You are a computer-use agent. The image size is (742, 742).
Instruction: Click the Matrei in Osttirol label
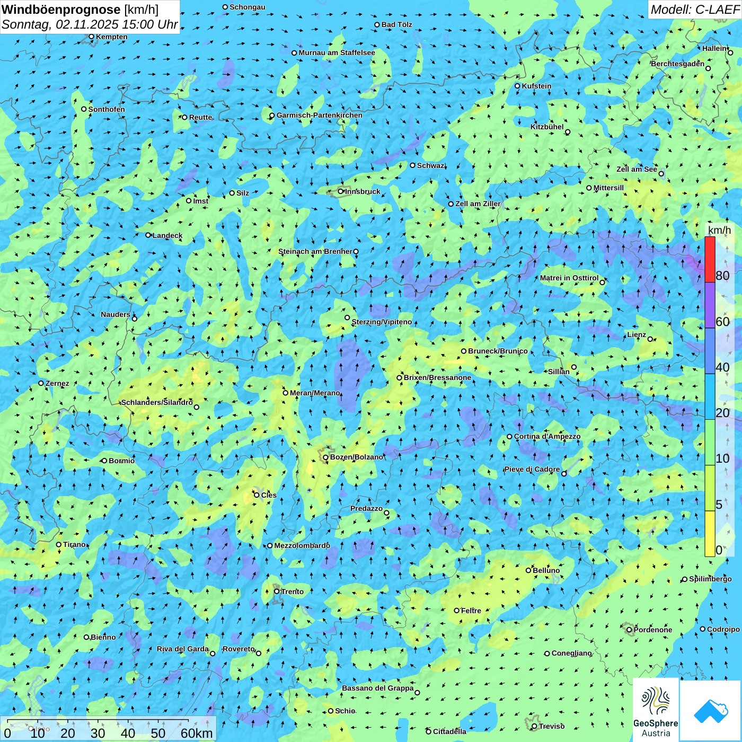pos(569,278)
